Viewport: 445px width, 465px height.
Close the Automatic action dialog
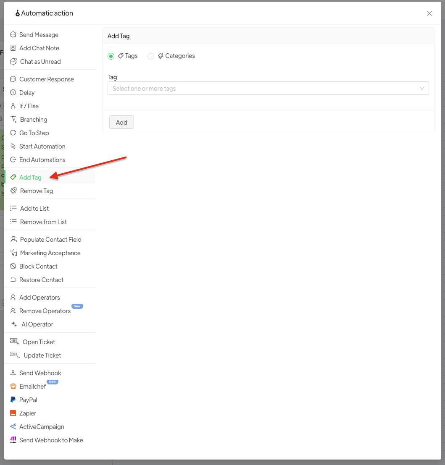[x=429, y=13]
